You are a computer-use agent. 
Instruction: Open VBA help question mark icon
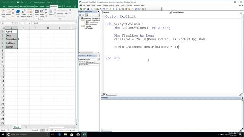pos(136,9)
